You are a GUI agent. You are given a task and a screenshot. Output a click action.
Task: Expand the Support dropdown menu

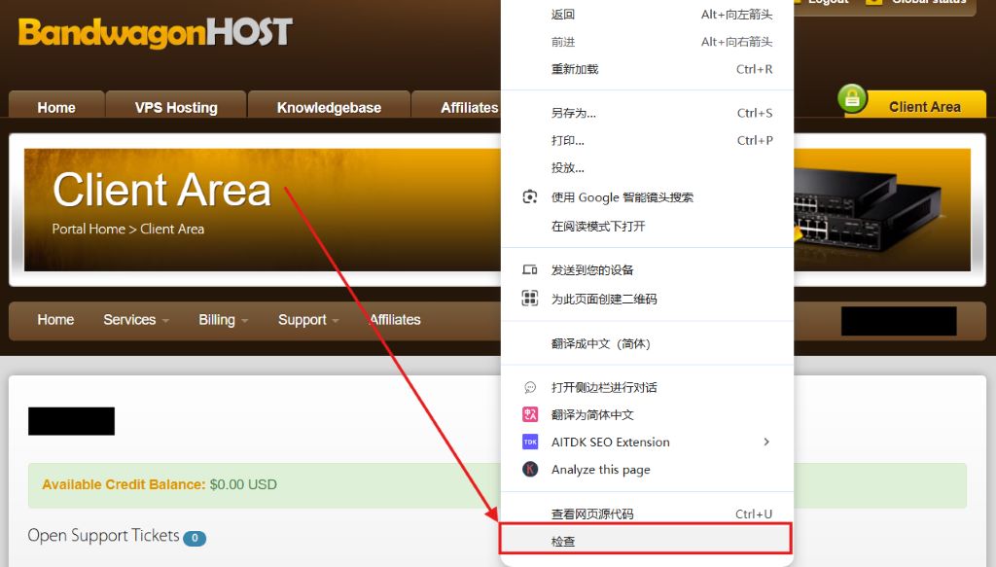[308, 320]
